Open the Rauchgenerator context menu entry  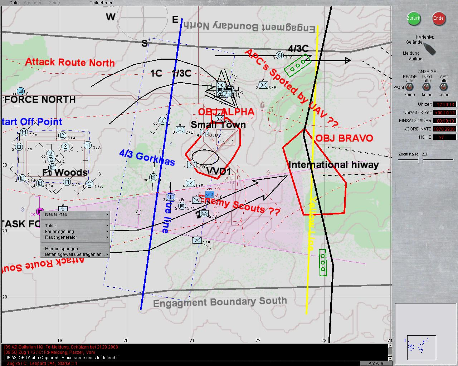click(x=75, y=237)
